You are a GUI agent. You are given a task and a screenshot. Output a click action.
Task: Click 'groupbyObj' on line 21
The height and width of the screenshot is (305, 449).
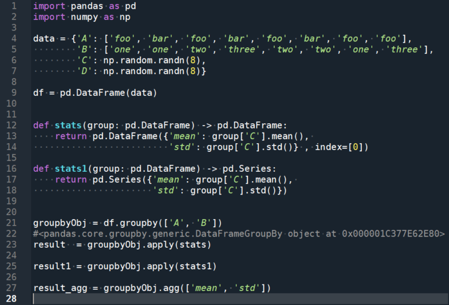(60, 223)
